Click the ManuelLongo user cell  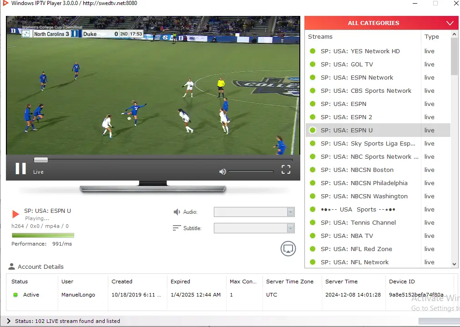coord(78,295)
